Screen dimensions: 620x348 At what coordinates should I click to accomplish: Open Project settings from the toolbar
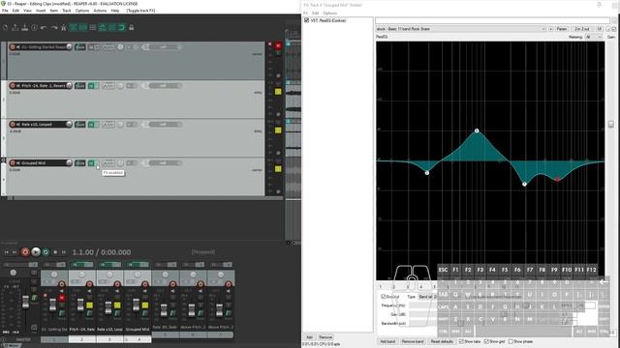tap(35, 28)
